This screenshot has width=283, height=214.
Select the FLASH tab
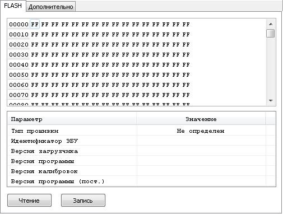(x=13, y=6)
